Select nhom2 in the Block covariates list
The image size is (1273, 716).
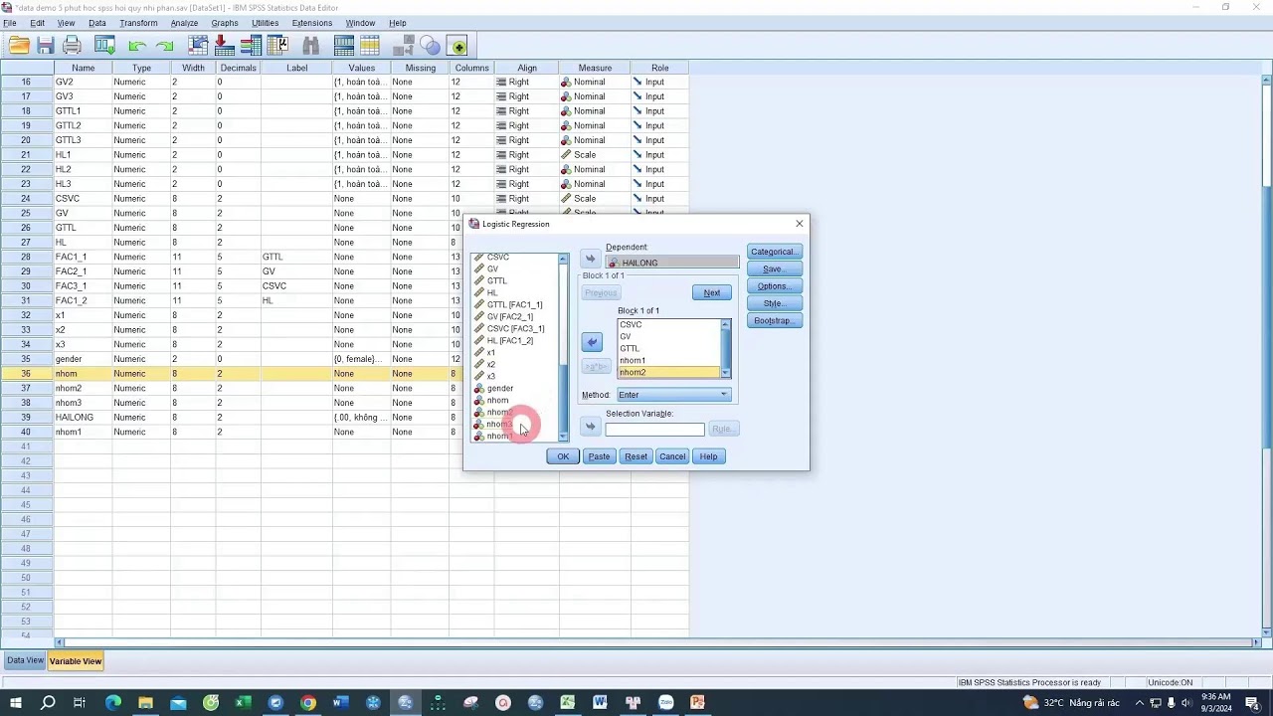(668, 373)
